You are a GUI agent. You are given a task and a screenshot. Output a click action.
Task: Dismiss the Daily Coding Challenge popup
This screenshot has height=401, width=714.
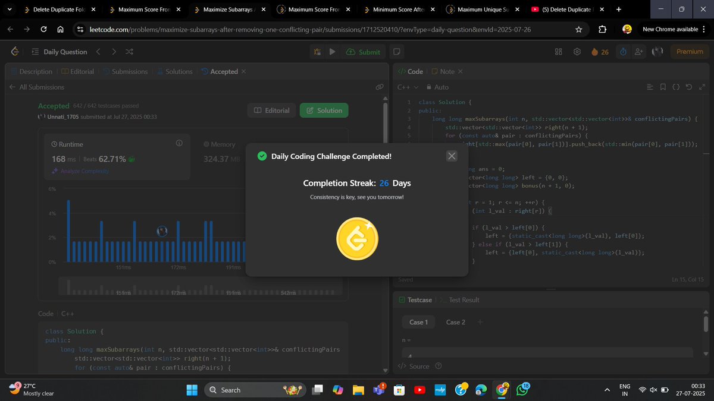[451, 156]
